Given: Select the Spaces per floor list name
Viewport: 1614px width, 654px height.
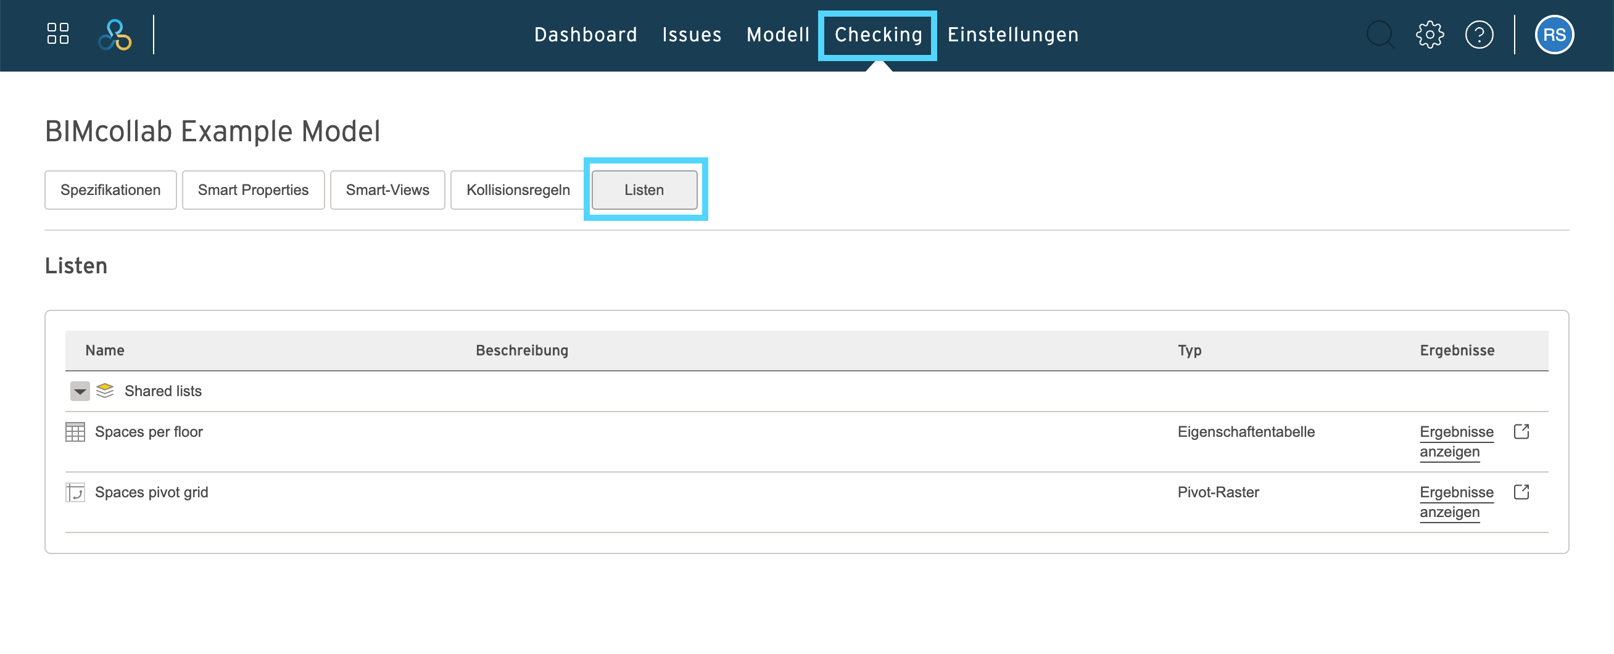Looking at the screenshot, I should pos(149,432).
